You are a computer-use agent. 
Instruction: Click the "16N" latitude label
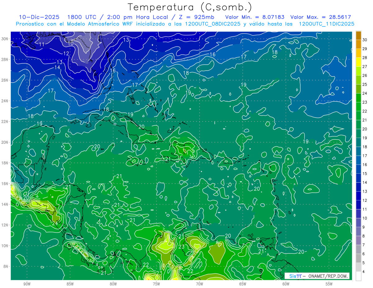[x=5, y=184]
